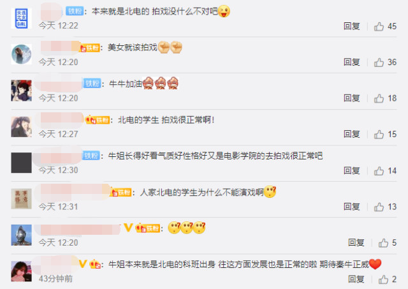Click the blue 铁粉 badge on first comment
408x289 pixels.
[x=75, y=11]
